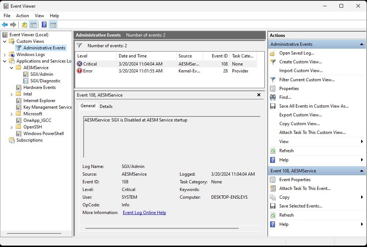Collapse the Custom Views tree node
The height and width of the screenshot is (247, 367).
[5, 41]
